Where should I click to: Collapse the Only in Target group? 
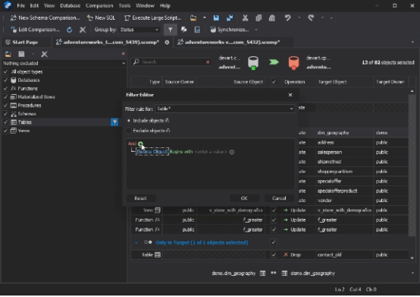pyautogui.click(x=136, y=243)
